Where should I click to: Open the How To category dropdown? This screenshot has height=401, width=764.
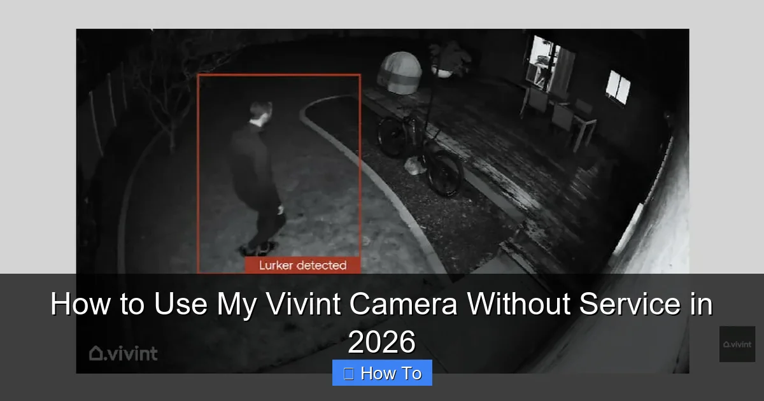click(382, 373)
